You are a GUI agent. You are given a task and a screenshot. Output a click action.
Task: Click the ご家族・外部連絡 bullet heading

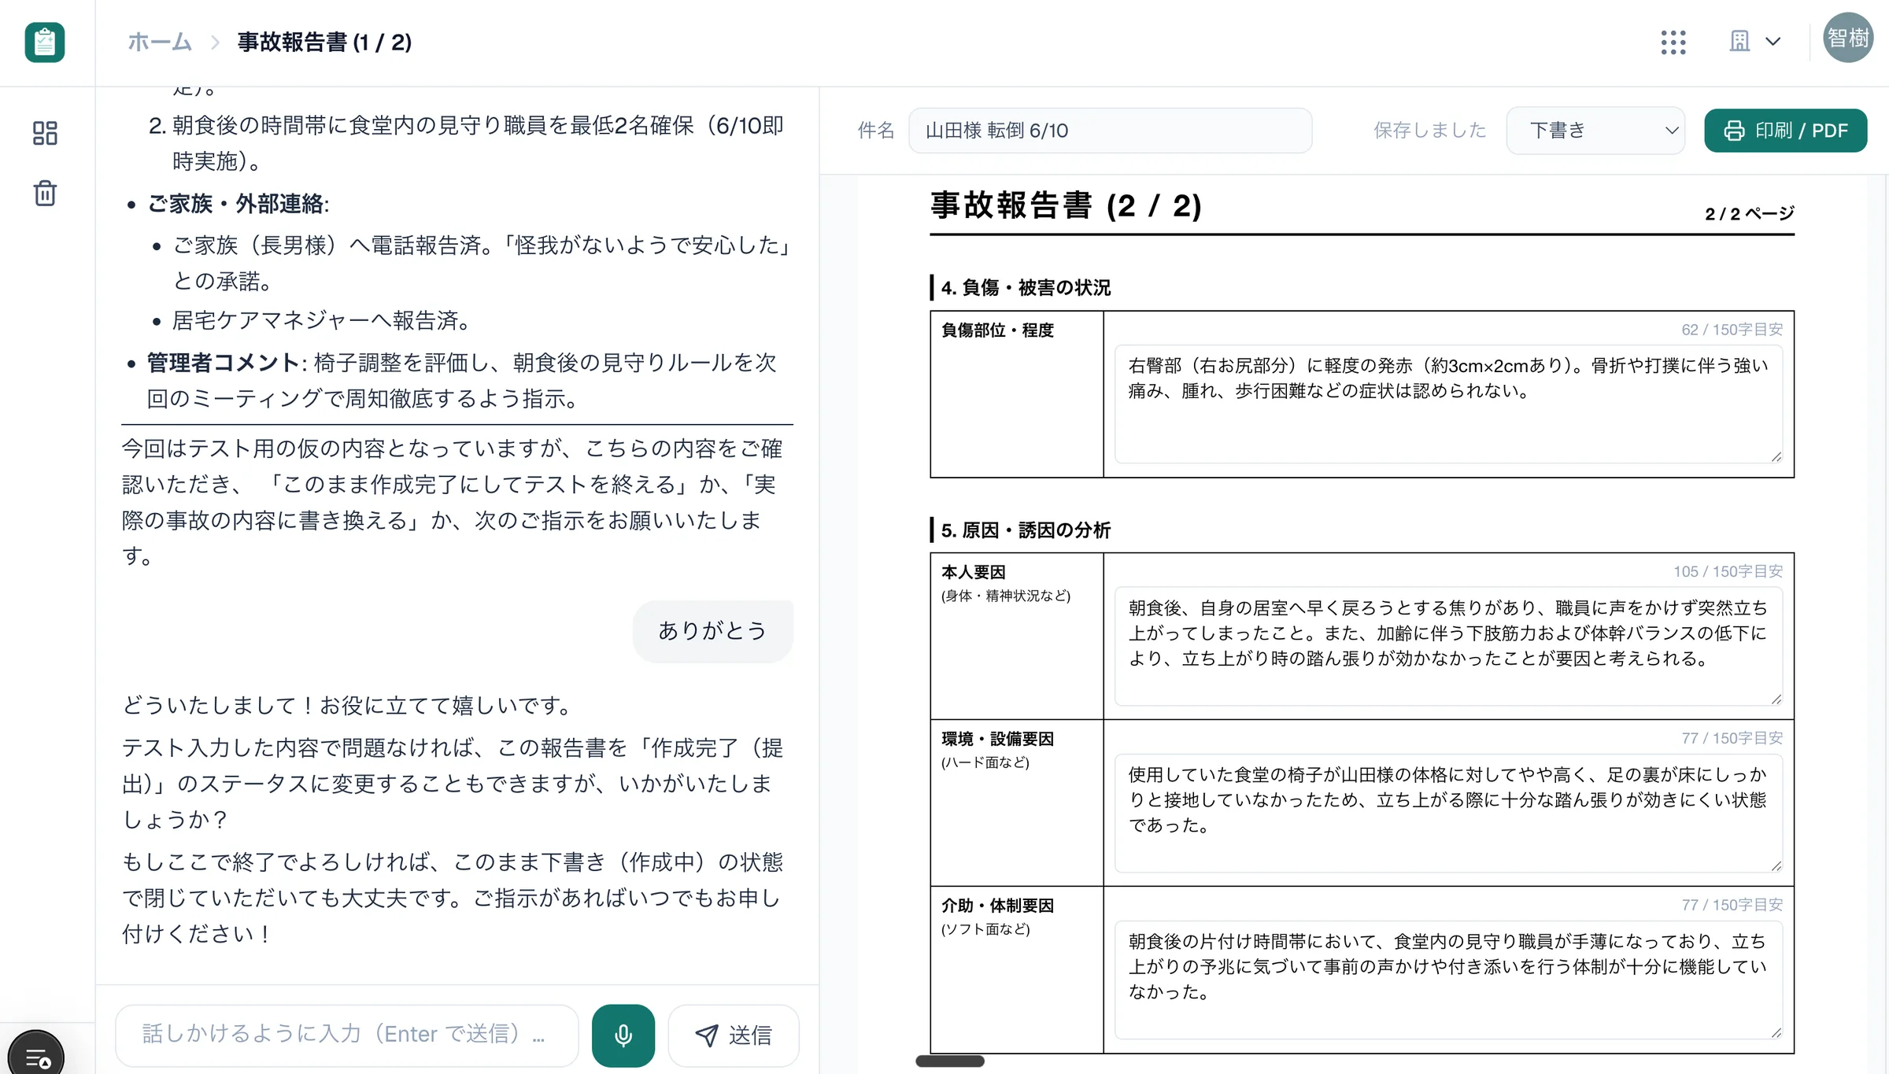pyautogui.click(x=238, y=205)
